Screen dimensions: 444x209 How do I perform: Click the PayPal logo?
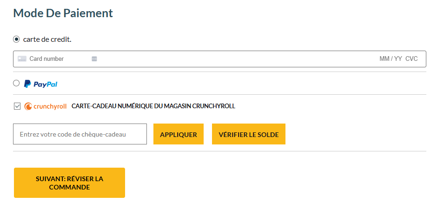coord(40,84)
